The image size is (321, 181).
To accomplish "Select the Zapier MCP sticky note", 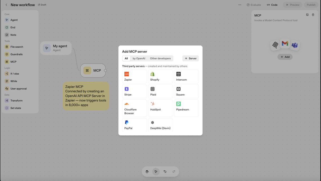I will [x=86, y=96].
